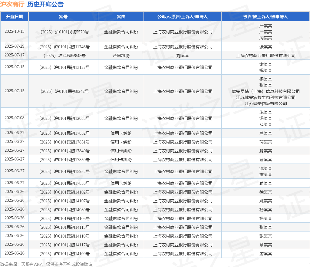Click case (2025)沪0101民初14117号
This screenshot has height=267, width=310.
coord(65,245)
